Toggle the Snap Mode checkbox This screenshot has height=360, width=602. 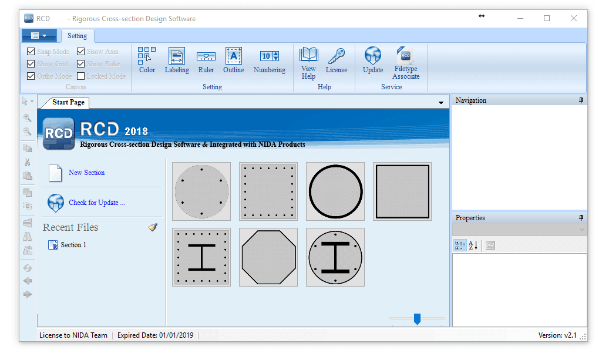tap(31, 52)
